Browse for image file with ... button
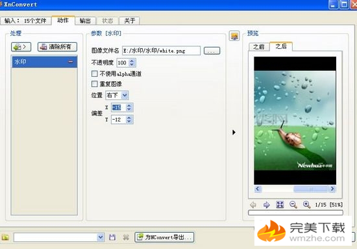The height and width of the screenshot is (249, 357). tap(212, 51)
